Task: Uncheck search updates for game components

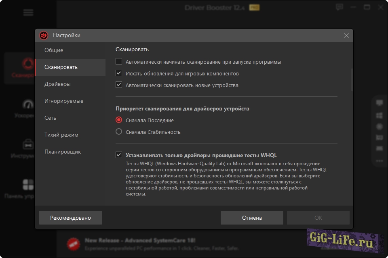Action: click(119, 73)
